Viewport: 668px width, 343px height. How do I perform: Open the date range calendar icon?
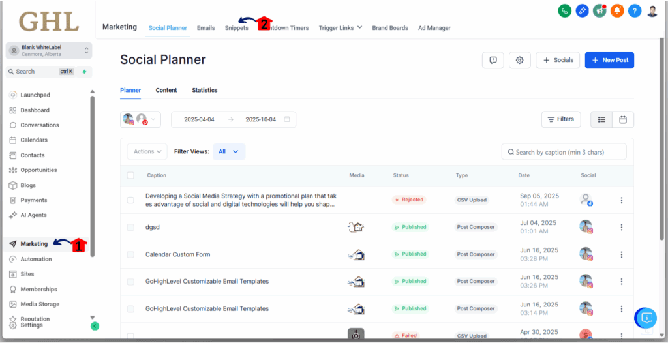(x=287, y=119)
